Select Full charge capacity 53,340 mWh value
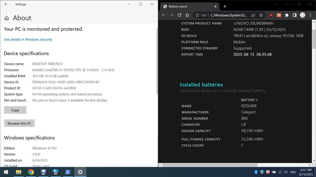 pos(252,139)
